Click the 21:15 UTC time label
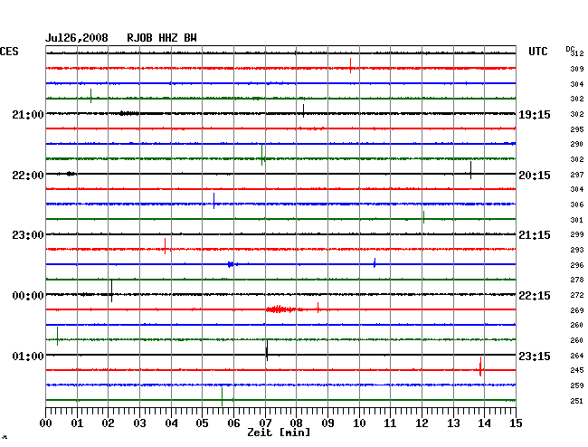 (535, 235)
